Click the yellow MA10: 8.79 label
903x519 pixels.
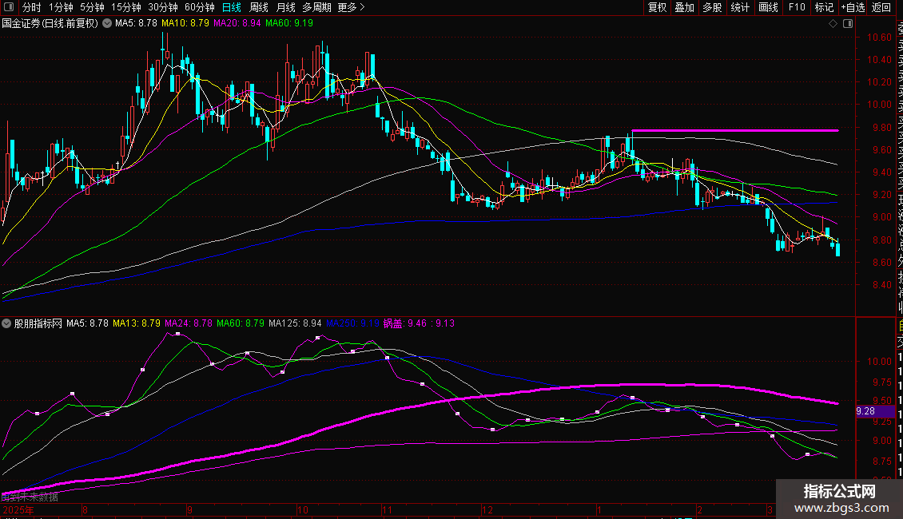click(185, 24)
